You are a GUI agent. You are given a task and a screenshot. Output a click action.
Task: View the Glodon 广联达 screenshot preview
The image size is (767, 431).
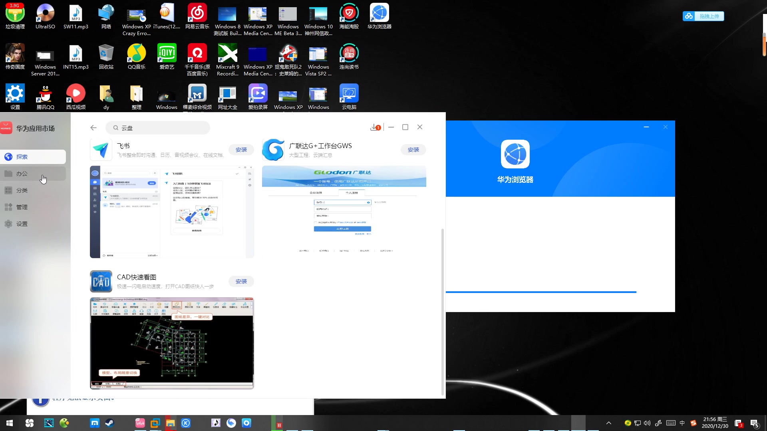coord(344,212)
